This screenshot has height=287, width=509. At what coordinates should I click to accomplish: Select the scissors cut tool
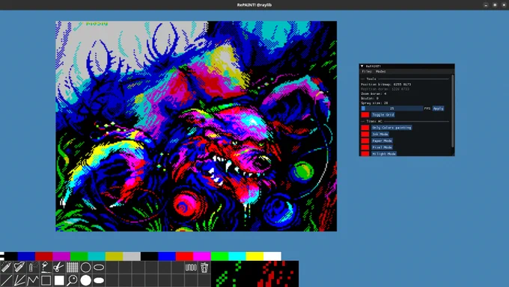pos(59,268)
